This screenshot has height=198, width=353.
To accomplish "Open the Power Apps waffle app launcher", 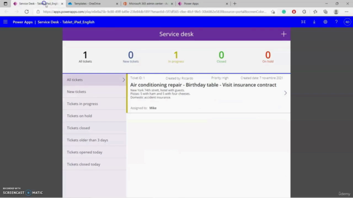I will pos(6,22).
